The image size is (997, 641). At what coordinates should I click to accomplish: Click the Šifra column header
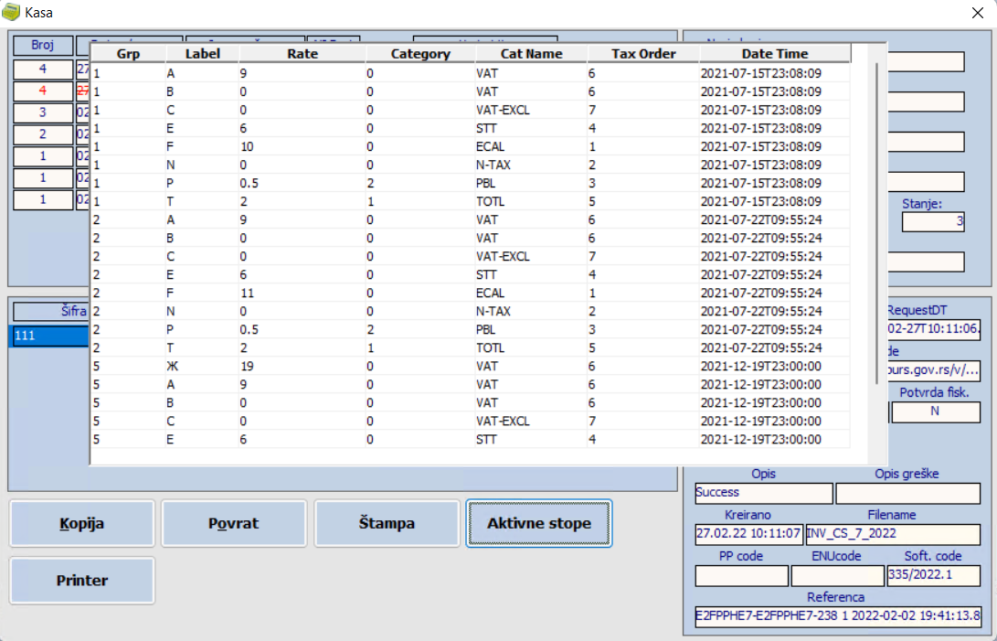(51, 311)
